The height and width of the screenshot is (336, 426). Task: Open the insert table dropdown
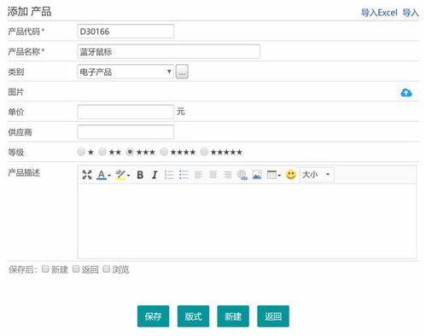274,175
